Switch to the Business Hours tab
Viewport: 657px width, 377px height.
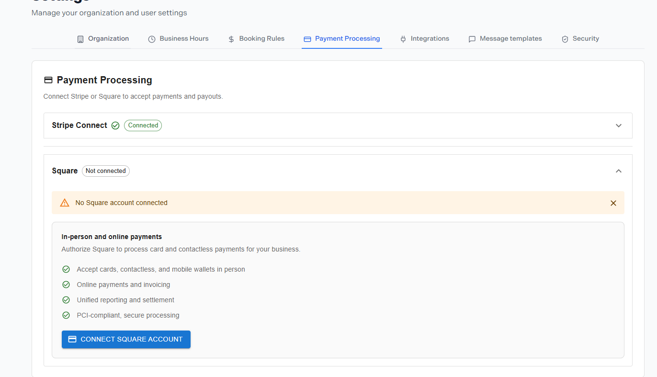(x=178, y=39)
